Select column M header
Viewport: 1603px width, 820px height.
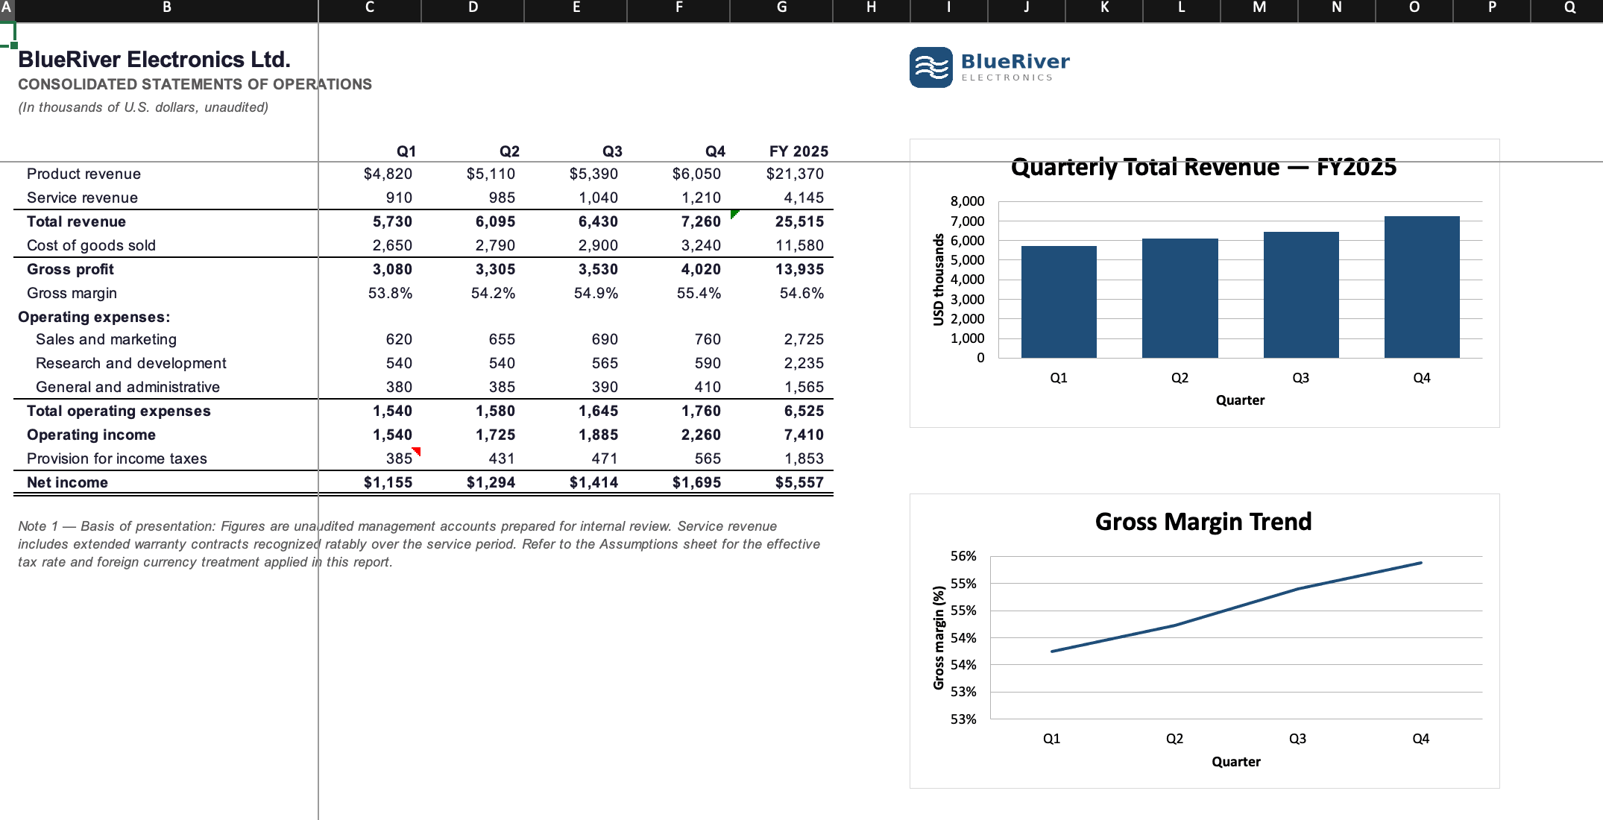point(1259,7)
